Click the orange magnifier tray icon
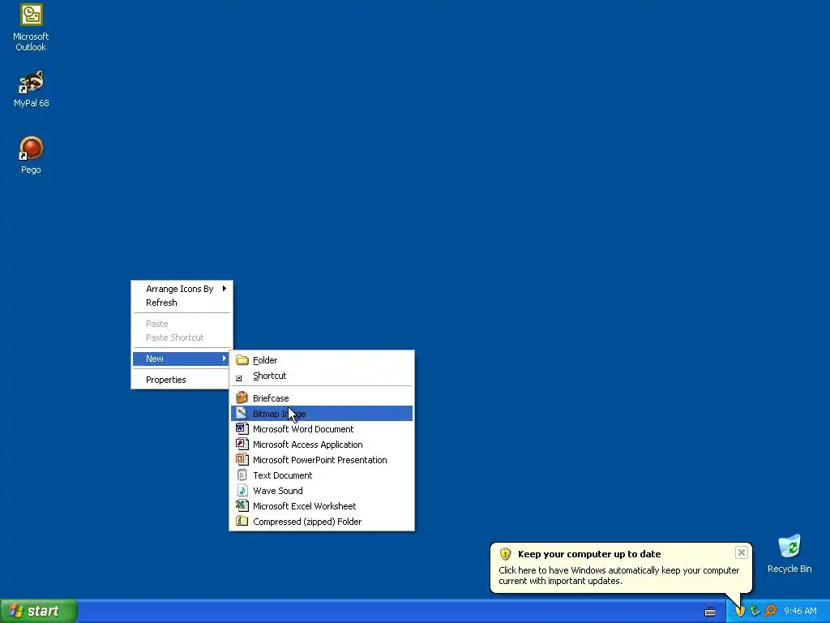The height and width of the screenshot is (623, 830). coord(770,612)
